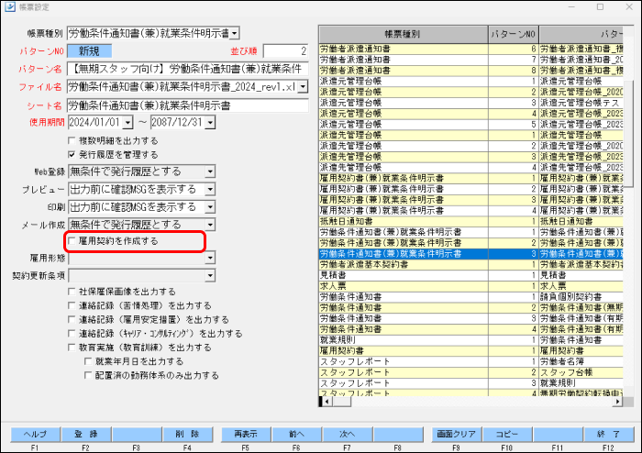Open the 使用期間 start date dropdown
The image size is (642, 453).
click(128, 122)
